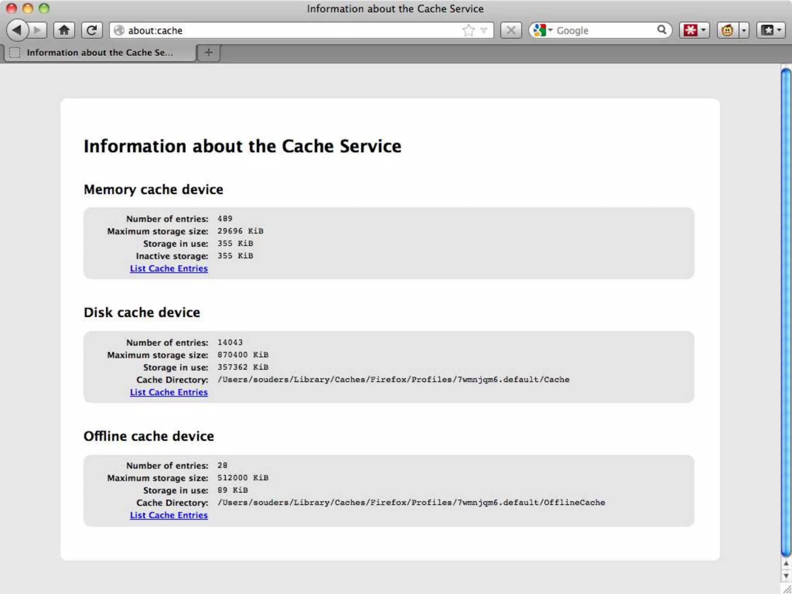The height and width of the screenshot is (594, 792).
Task: Click the vertical scrollbar thumb
Action: (786, 309)
